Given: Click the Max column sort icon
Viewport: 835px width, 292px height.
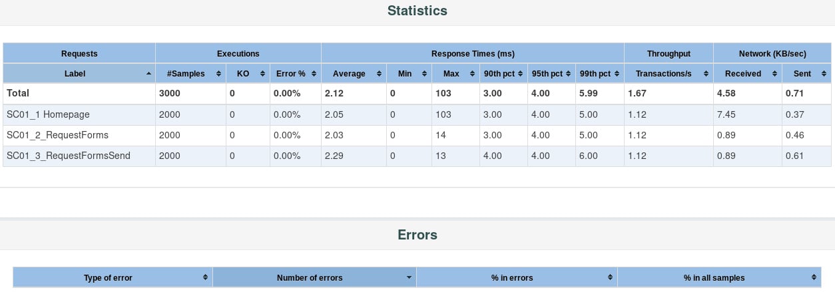Looking at the screenshot, I should tap(473, 74).
